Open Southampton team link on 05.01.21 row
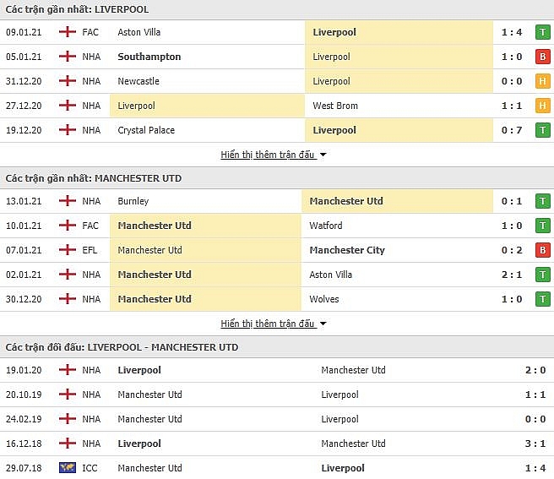554x479 pixels. click(x=149, y=57)
